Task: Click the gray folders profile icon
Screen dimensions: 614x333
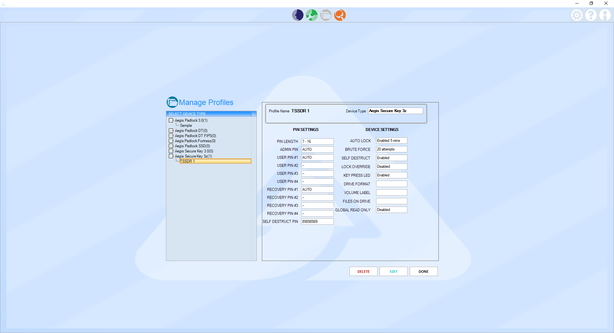Action: coord(326,15)
